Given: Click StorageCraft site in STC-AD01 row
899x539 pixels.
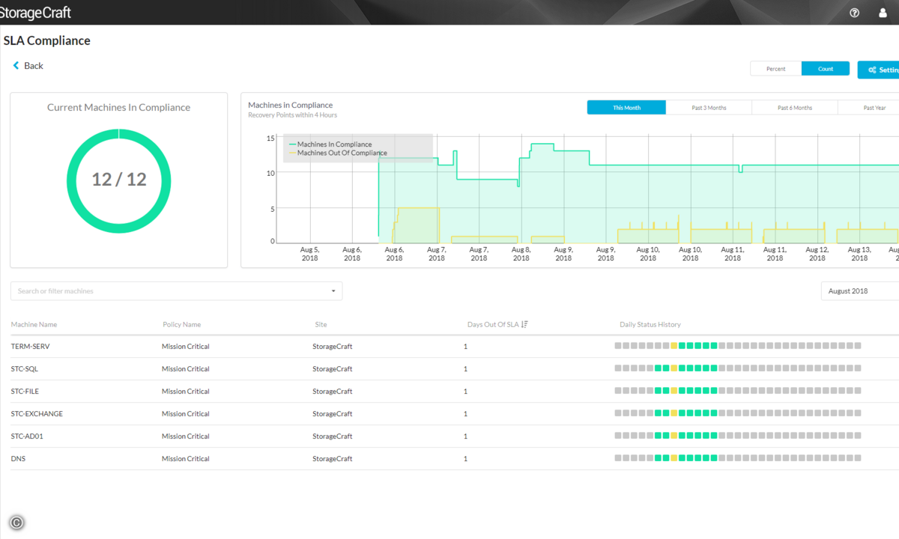Looking at the screenshot, I should pos(333,436).
